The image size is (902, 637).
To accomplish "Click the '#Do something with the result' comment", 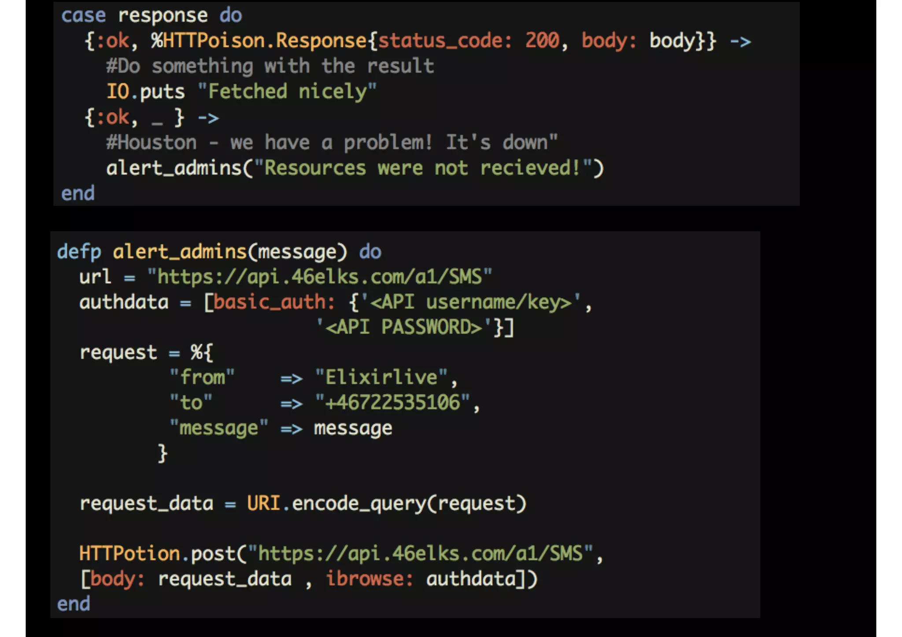I will 270,66.
